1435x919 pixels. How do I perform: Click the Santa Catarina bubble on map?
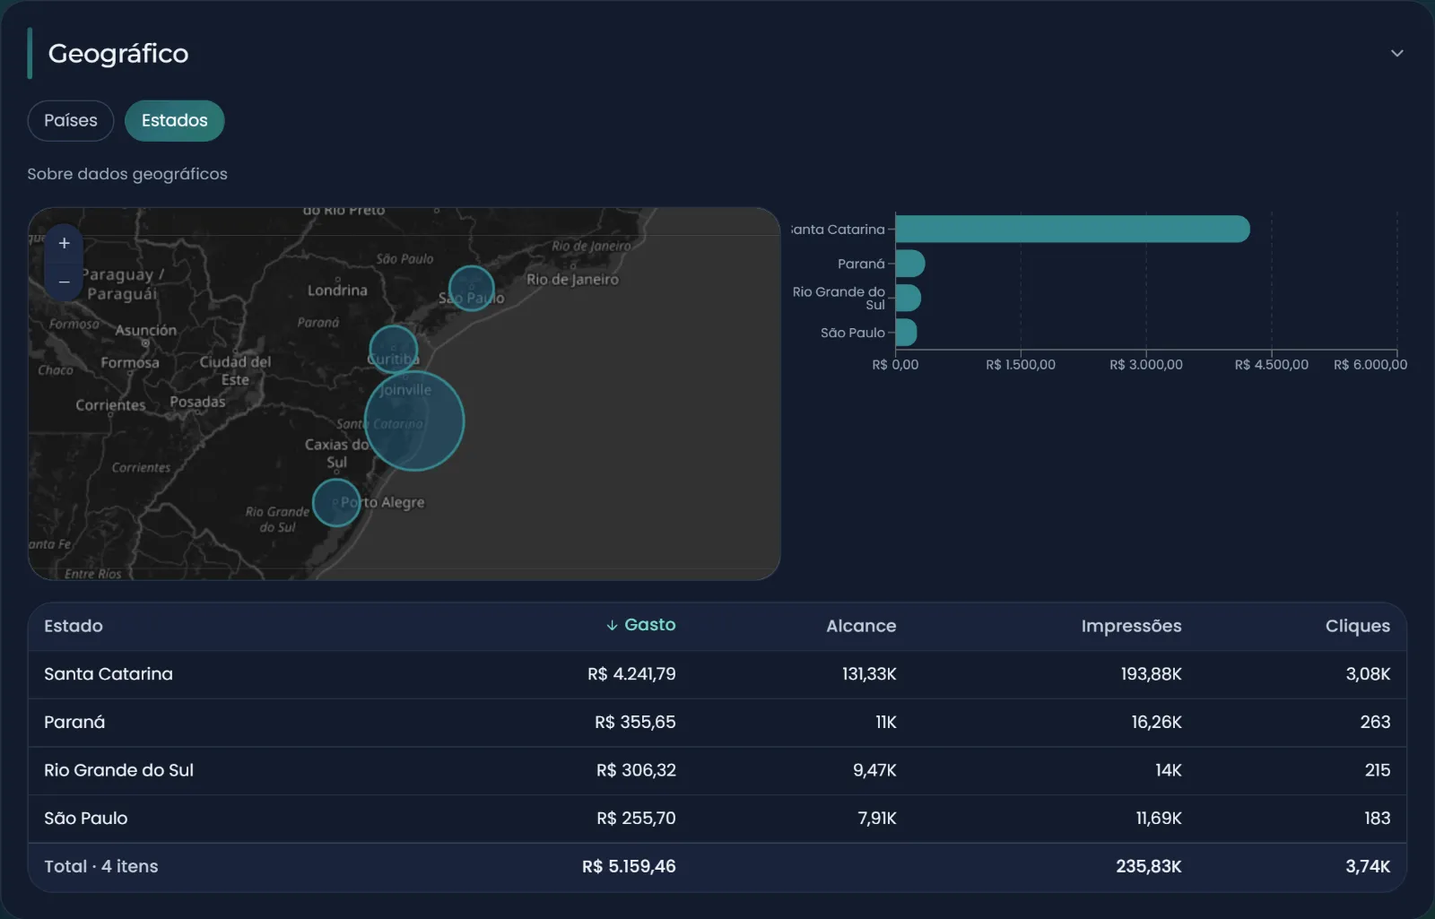coord(414,420)
